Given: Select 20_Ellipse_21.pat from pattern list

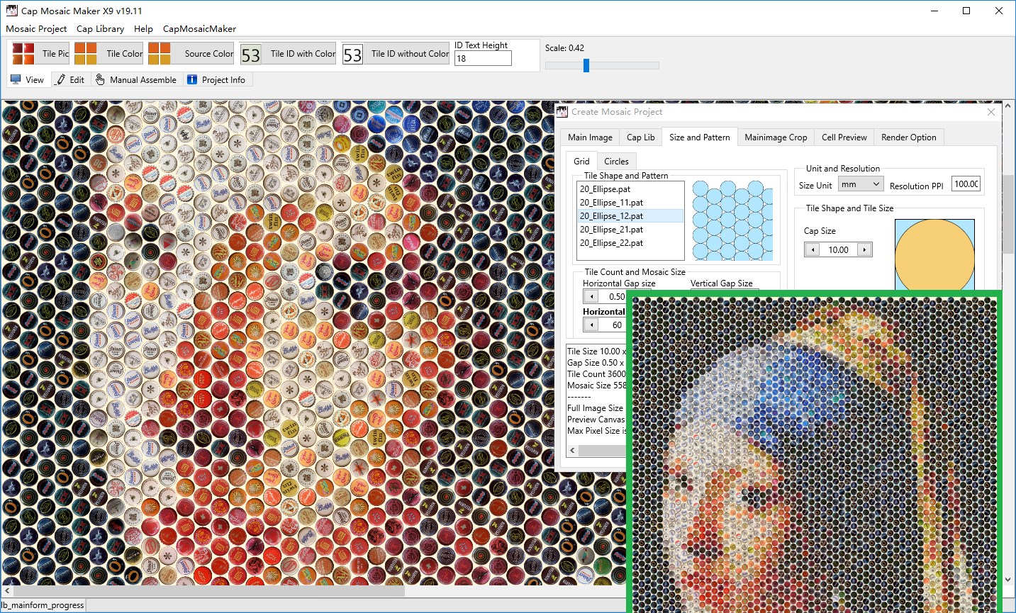Looking at the screenshot, I should (x=611, y=230).
